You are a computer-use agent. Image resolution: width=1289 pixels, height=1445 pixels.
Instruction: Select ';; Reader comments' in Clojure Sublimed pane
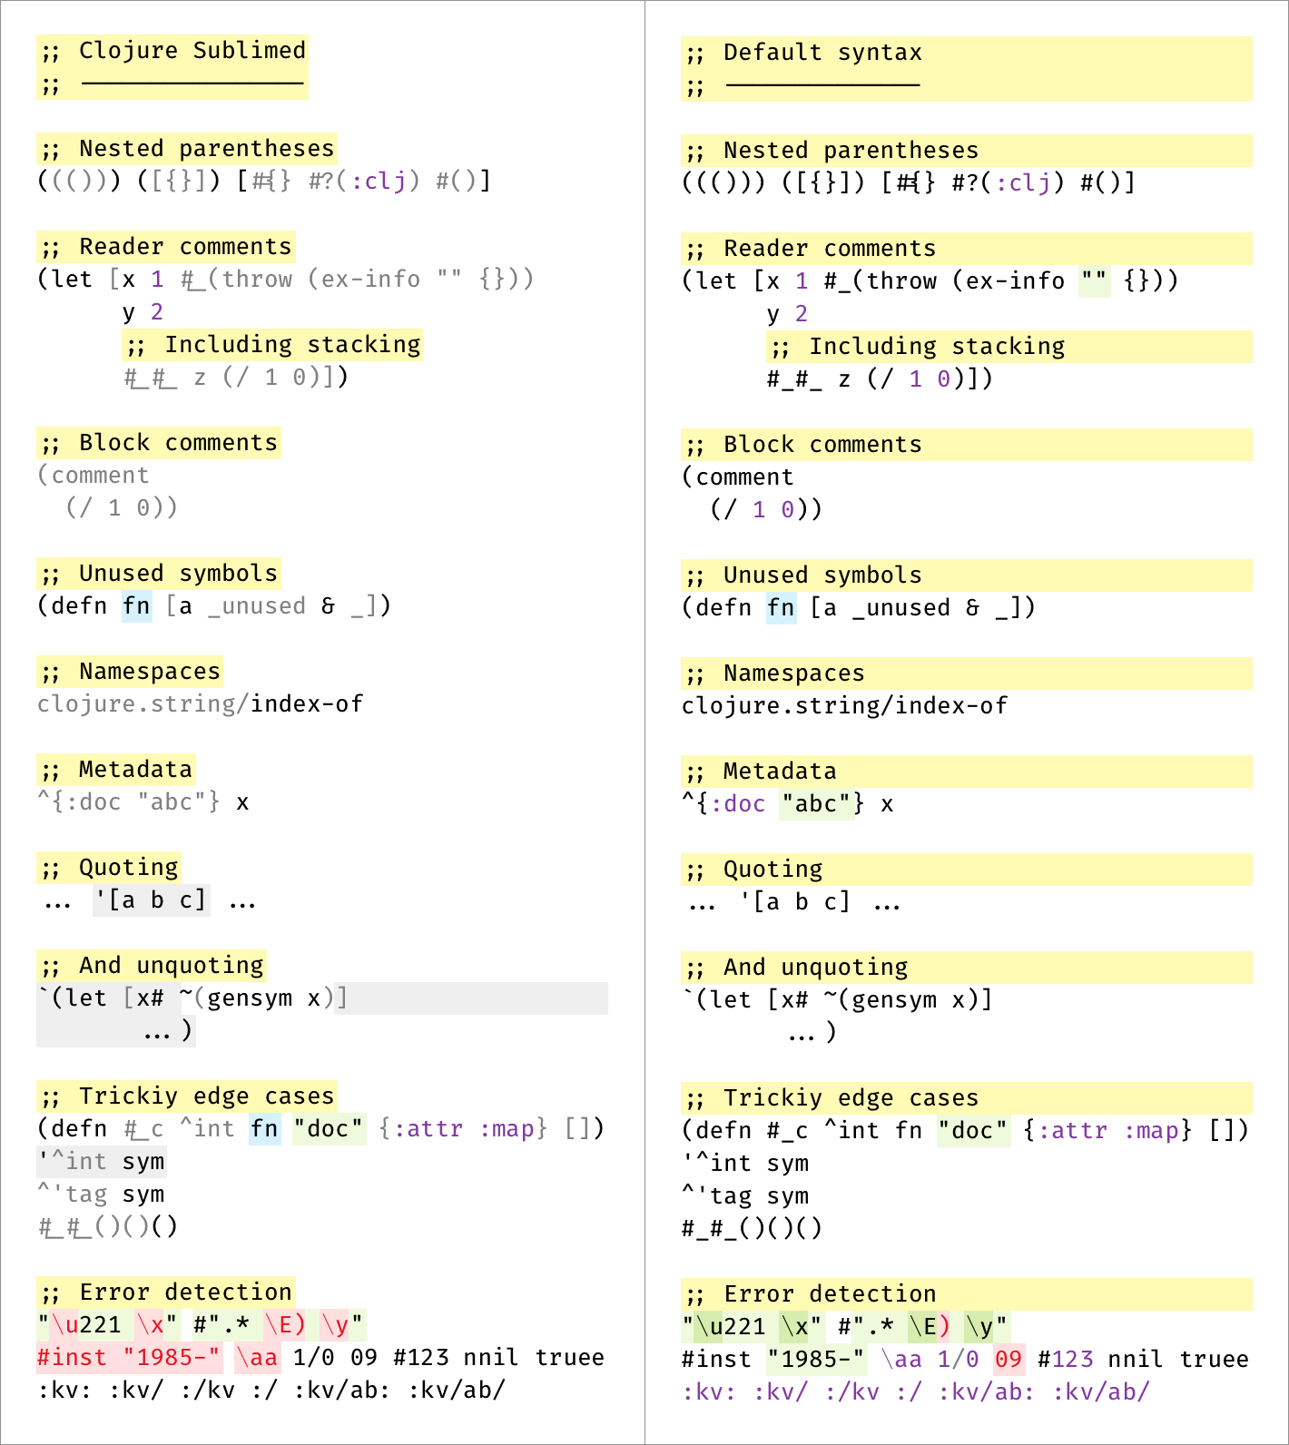pyautogui.click(x=165, y=247)
